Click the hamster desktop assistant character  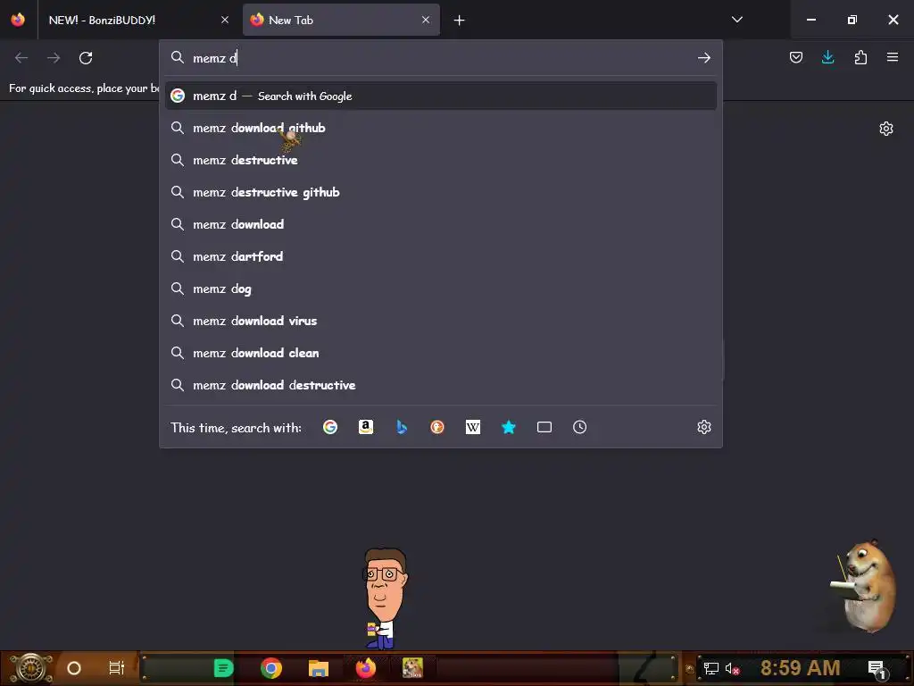864,586
